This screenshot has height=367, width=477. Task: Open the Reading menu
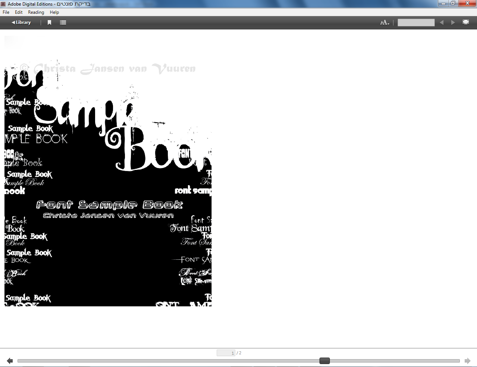(36, 12)
